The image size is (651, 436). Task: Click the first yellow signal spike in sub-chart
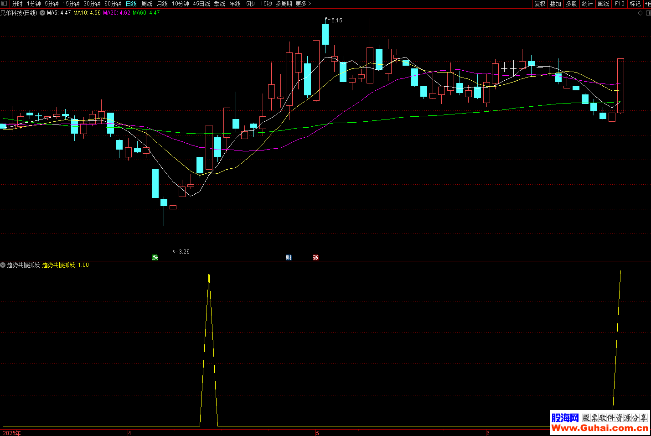[209, 348]
